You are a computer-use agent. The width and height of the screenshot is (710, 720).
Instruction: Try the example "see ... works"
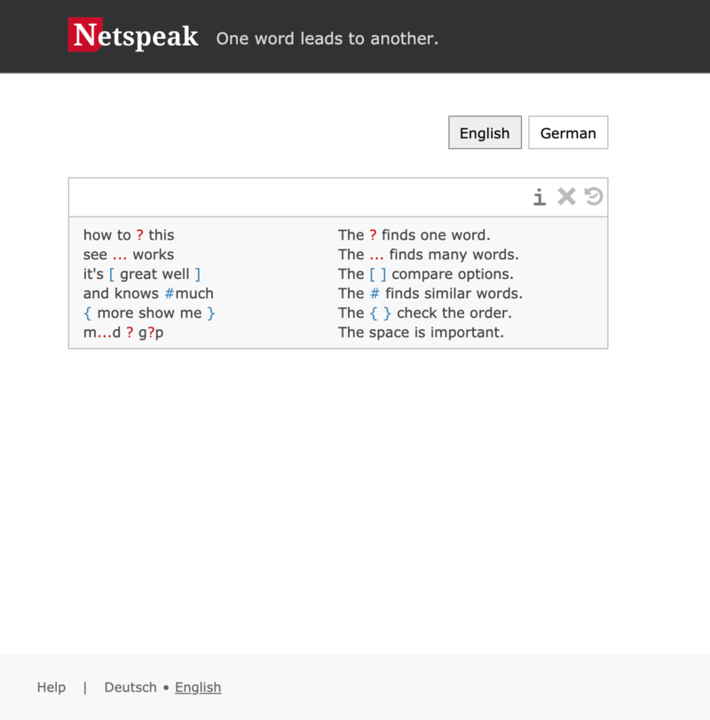pyautogui.click(x=129, y=255)
